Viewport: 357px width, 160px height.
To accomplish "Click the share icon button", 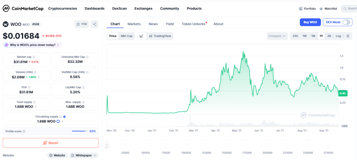I will (x=95, y=24).
